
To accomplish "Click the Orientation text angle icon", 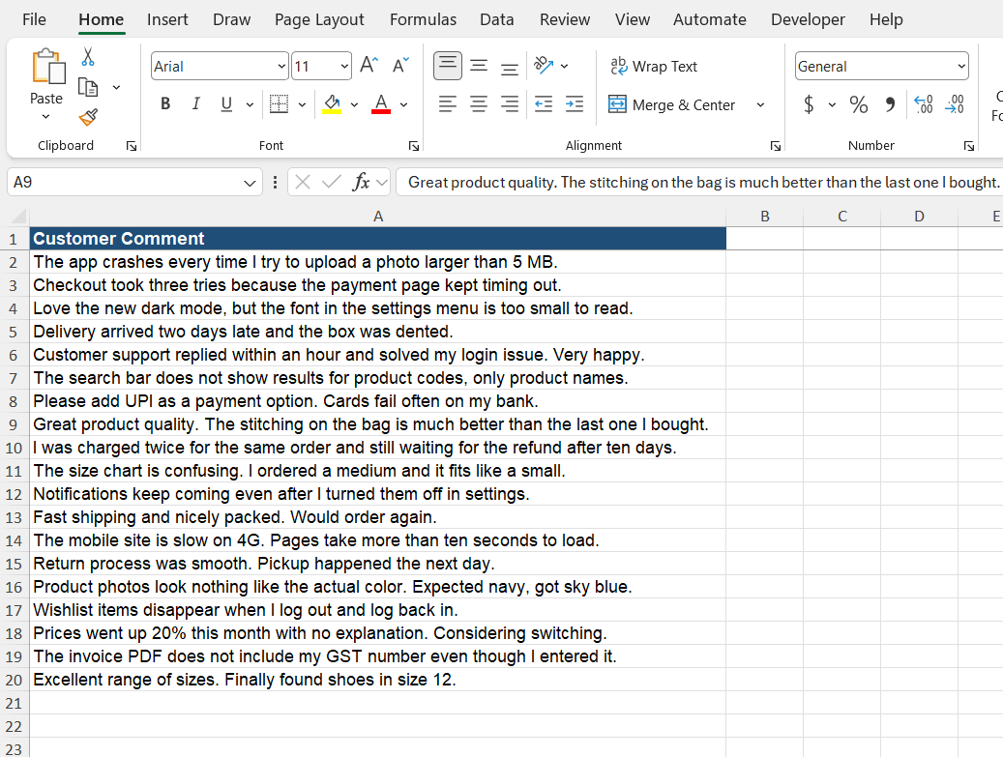I will coord(543,65).
